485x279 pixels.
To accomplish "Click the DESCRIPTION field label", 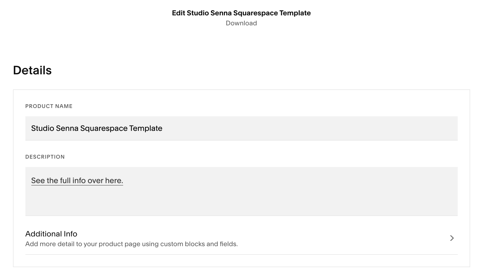I will click(x=45, y=157).
